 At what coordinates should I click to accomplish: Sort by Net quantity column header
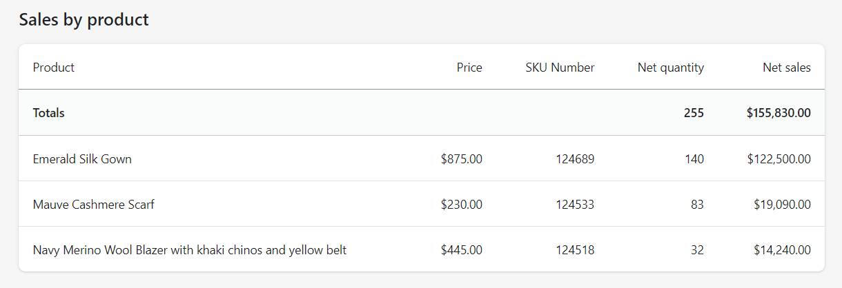click(x=670, y=68)
